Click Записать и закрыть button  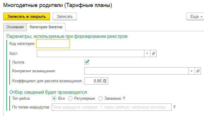tap(27, 16)
